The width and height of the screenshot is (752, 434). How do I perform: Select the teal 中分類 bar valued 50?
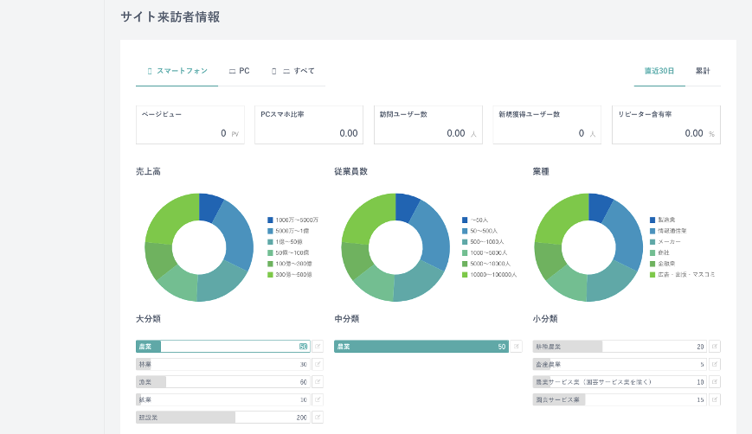tap(421, 347)
